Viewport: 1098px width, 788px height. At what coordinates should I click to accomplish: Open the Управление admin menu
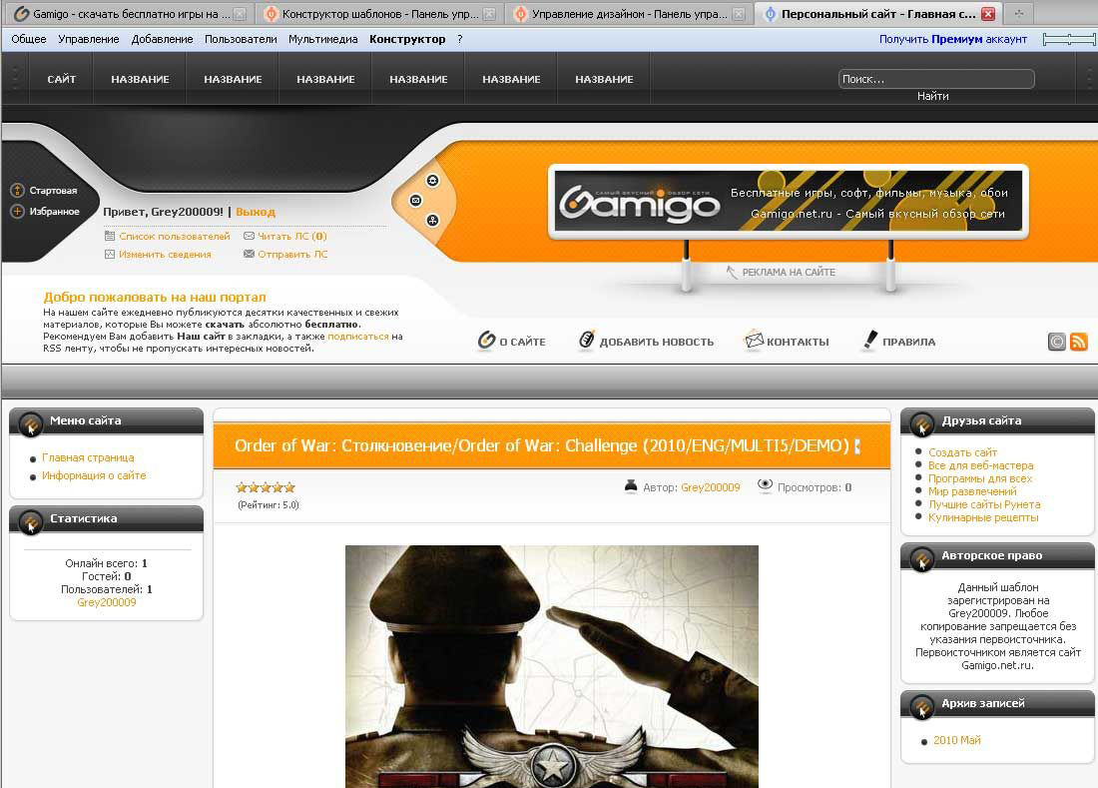(x=88, y=39)
